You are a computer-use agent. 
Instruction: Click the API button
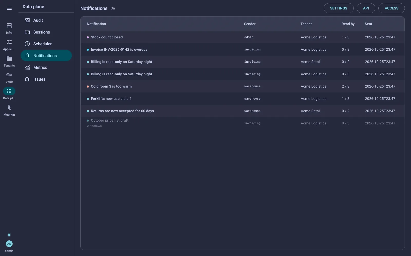click(366, 8)
